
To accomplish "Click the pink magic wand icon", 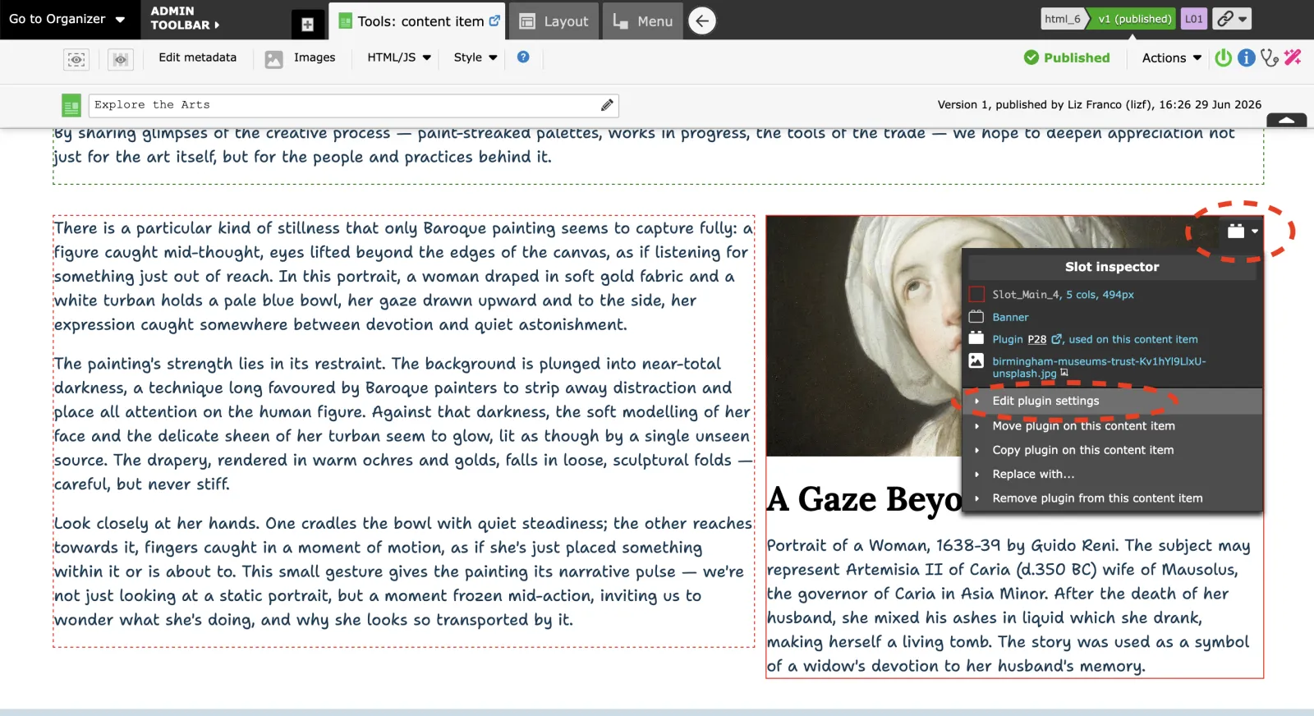I will [x=1293, y=57].
